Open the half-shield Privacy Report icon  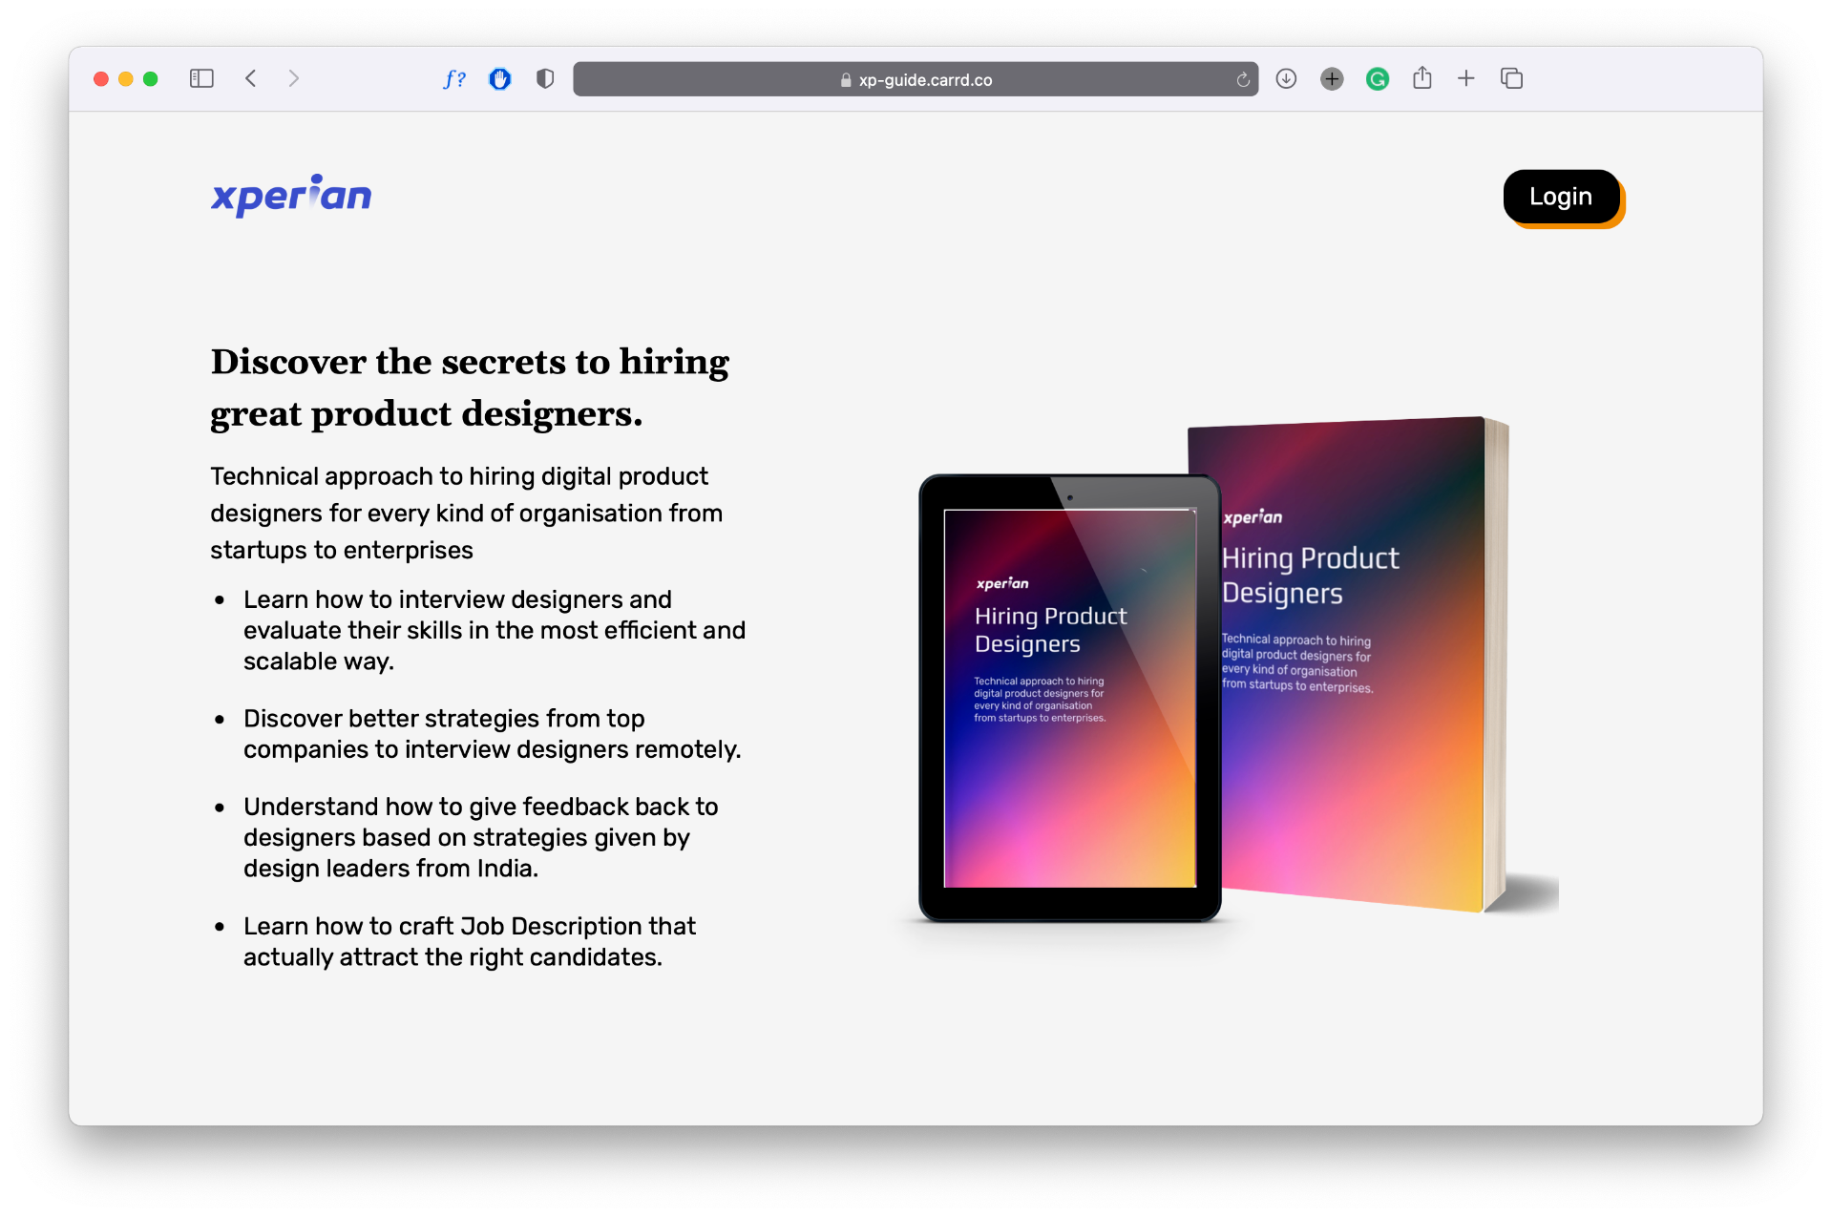pos(545,79)
